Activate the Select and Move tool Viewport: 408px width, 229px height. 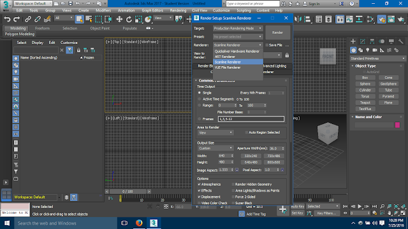click(119, 19)
